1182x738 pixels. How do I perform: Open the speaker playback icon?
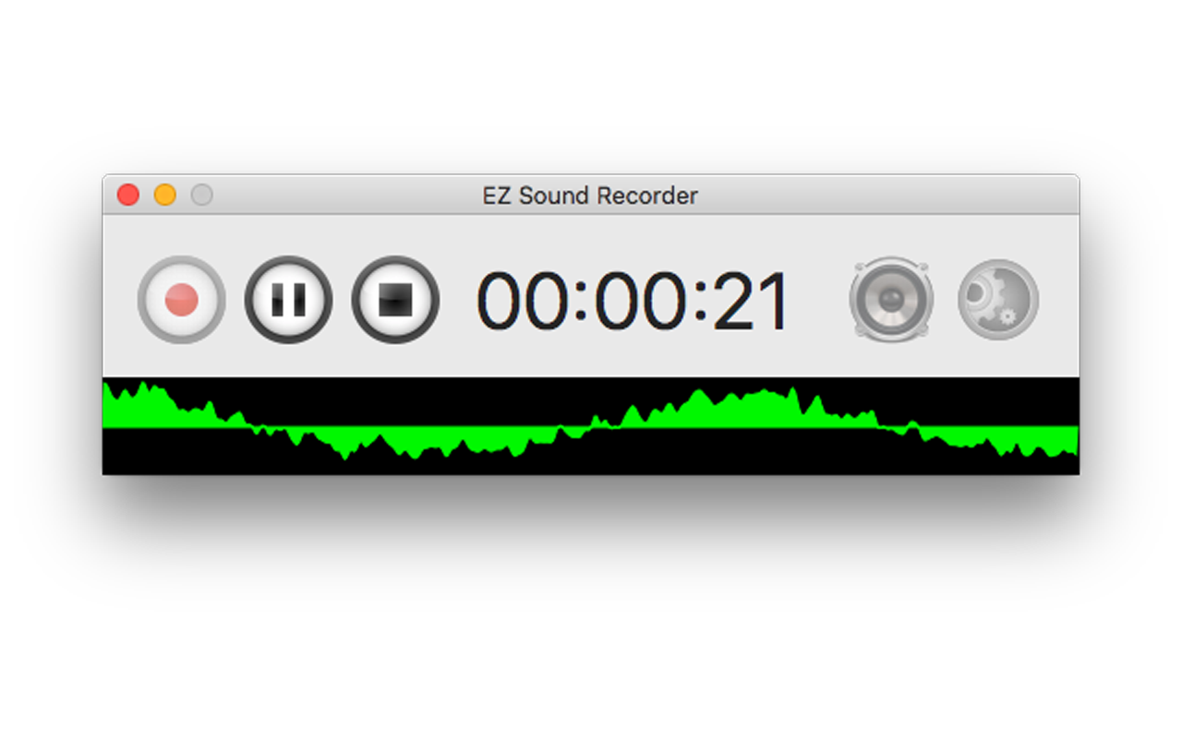tap(891, 299)
